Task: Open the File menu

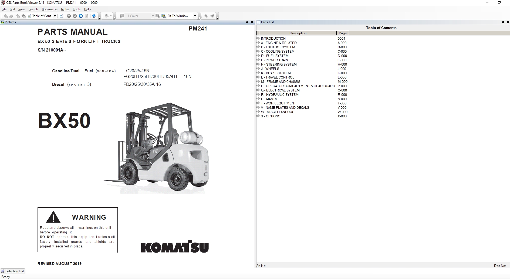Action: [x=4, y=9]
